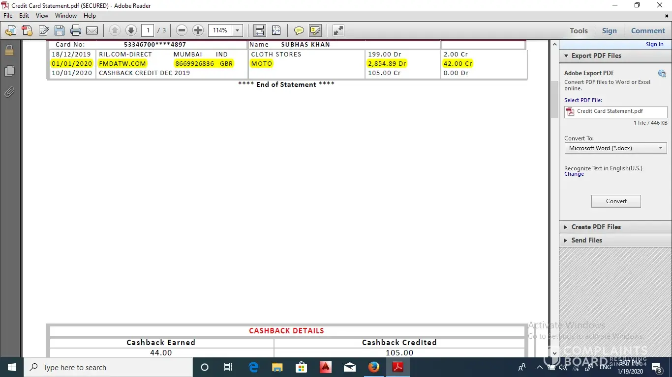Open the View menu
Viewport: 672px width, 377px height.
[x=42, y=16]
